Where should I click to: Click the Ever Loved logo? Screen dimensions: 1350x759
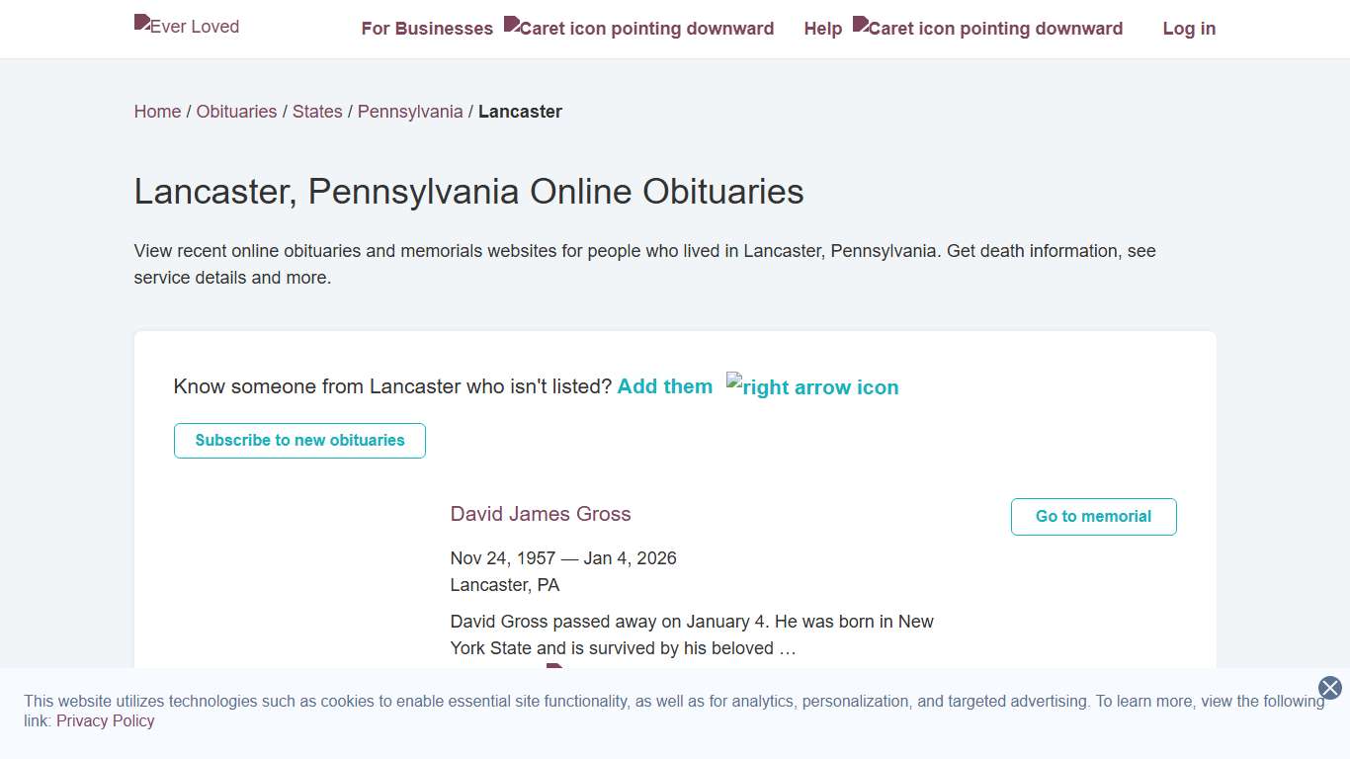coord(187,27)
